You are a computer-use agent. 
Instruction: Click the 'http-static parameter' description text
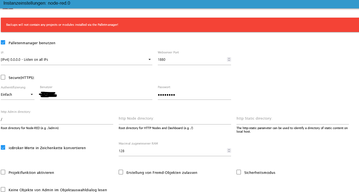pyautogui.click(x=292, y=130)
